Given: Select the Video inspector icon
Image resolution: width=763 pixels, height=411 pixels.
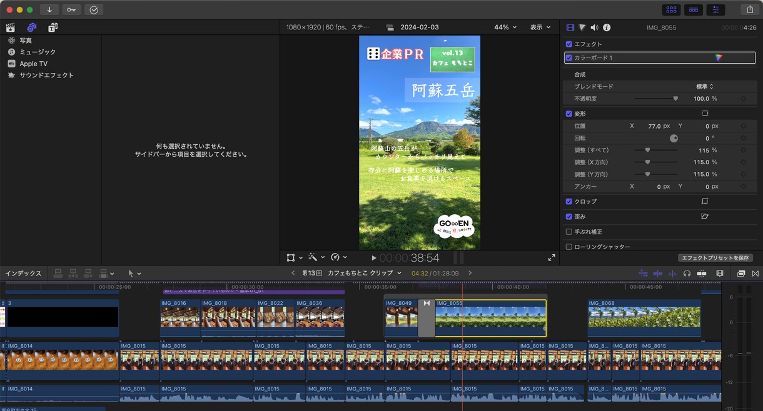Looking at the screenshot, I should [x=569, y=27].
